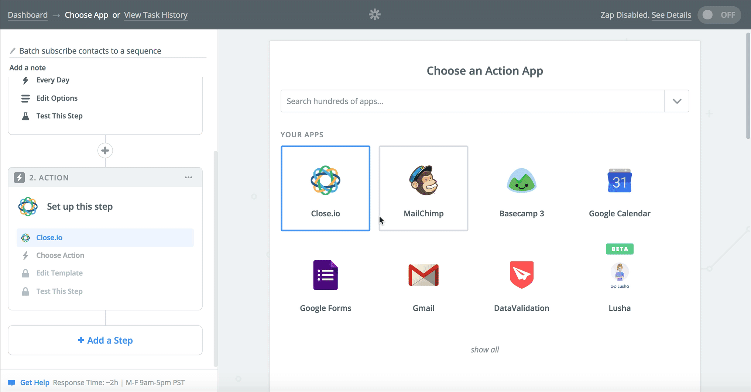Click the Set up this step heading

80,207
